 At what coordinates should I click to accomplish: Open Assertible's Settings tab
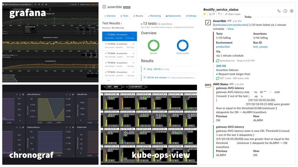191,16
